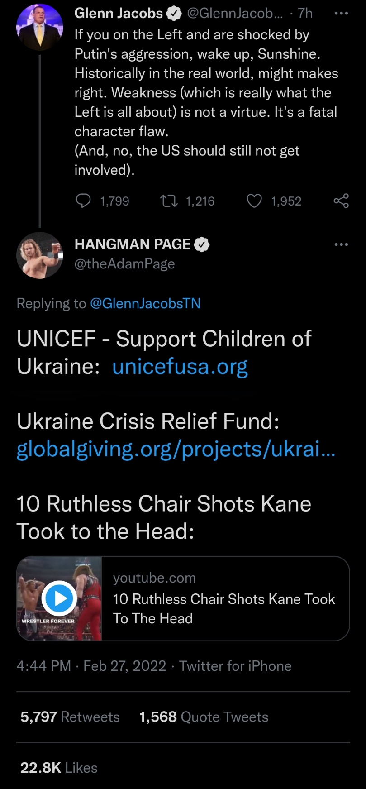This screenshot has height=789, width=366.
Task: Click Hangman Page verified badge
Action: pyautogui.click(x=202, y=244)
